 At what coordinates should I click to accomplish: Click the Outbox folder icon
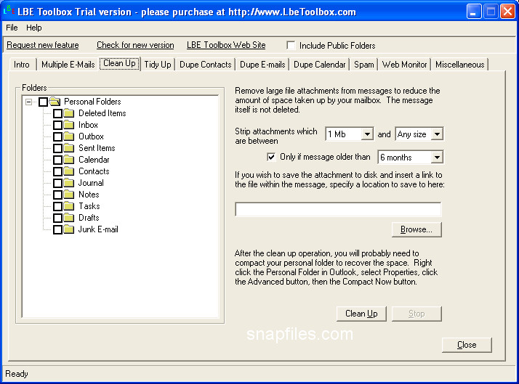click(69, 136)
